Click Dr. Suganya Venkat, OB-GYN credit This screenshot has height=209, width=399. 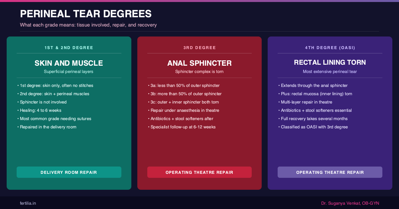350,203
